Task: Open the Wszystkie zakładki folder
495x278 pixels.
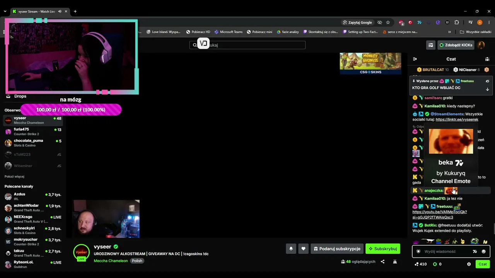Action: tap(475, 32)
